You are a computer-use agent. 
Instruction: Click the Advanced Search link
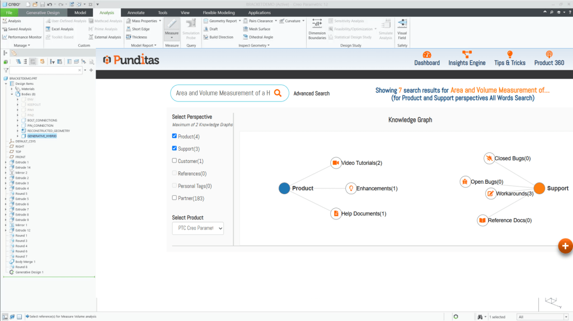point(312,93)
